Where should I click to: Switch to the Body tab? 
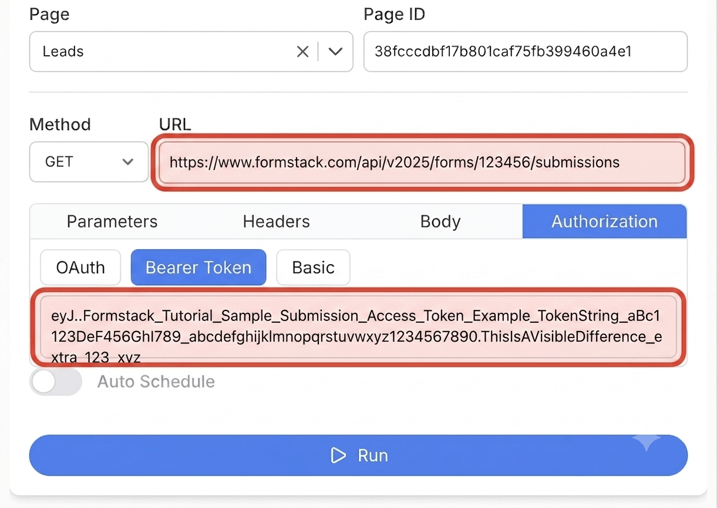(440, 222)
